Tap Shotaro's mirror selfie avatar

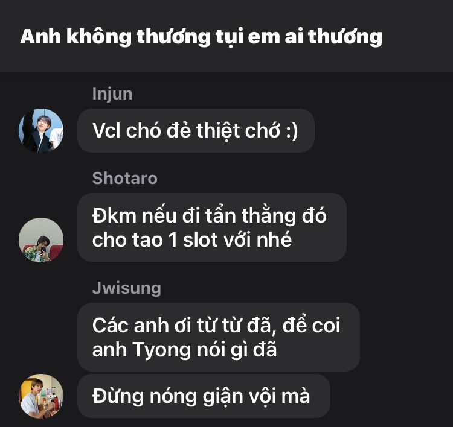[x=41, y=240]
